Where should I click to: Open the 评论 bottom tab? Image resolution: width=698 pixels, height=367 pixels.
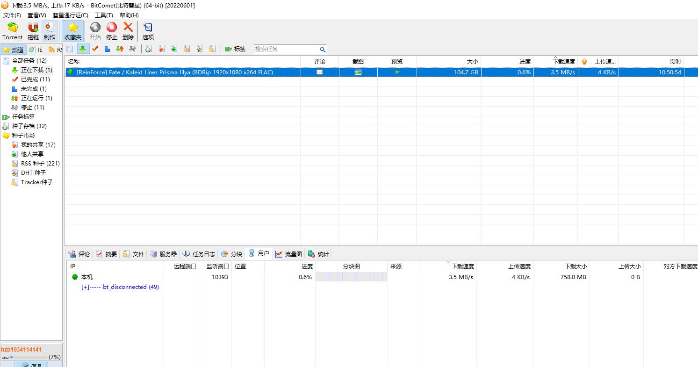pos(79,254)
